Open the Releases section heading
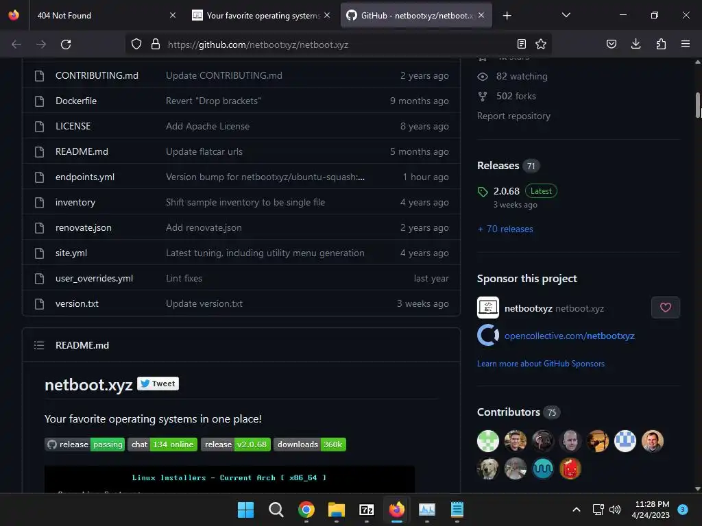The height and width of the screenshot is (526, 702). coord(498,166)
